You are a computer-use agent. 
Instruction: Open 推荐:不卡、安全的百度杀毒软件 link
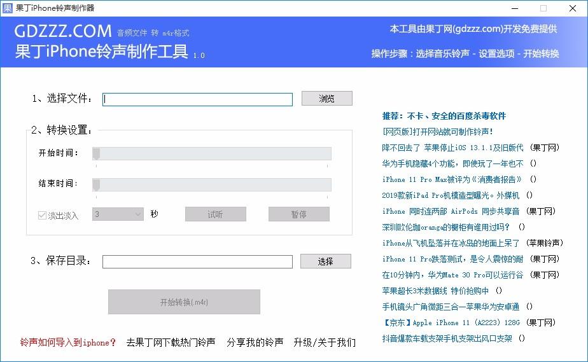pyautogui.click(x=444, y=116)
